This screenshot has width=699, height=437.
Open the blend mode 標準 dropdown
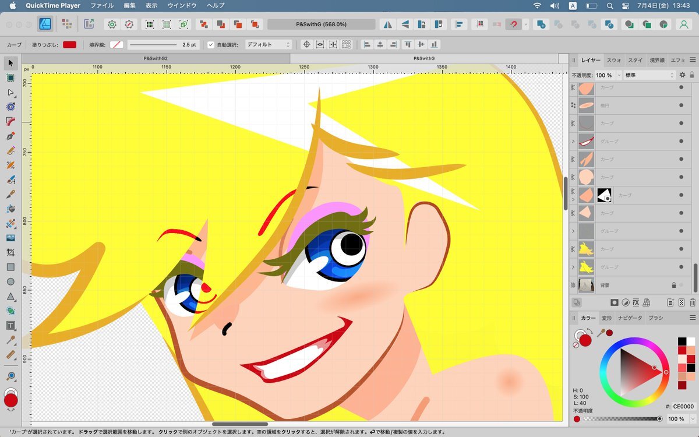pos(649,75)
